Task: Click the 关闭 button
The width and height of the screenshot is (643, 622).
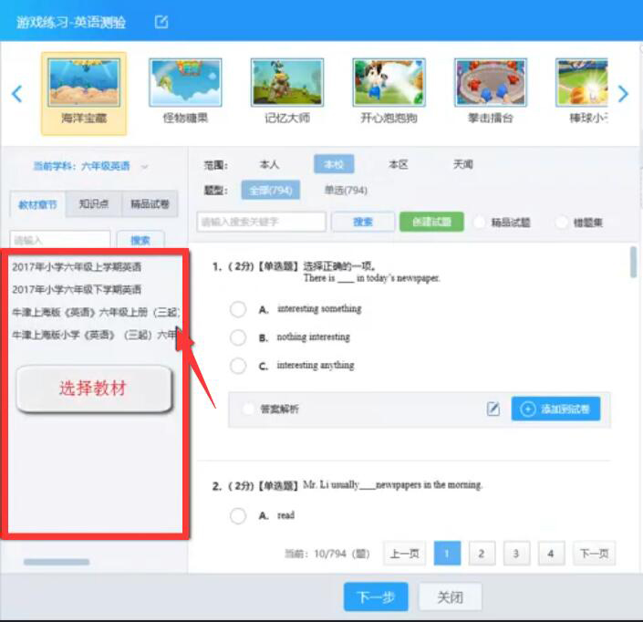Action: pos(450,596)
